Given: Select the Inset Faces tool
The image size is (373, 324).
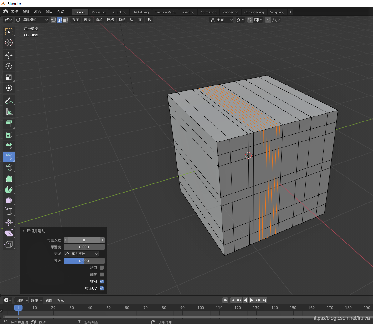Looking at the screenshot, I should (9, 135).
